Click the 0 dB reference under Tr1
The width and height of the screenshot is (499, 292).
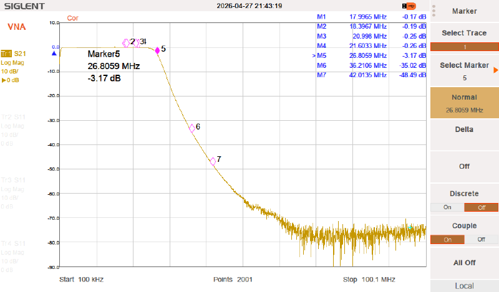(x=11, y=80)
